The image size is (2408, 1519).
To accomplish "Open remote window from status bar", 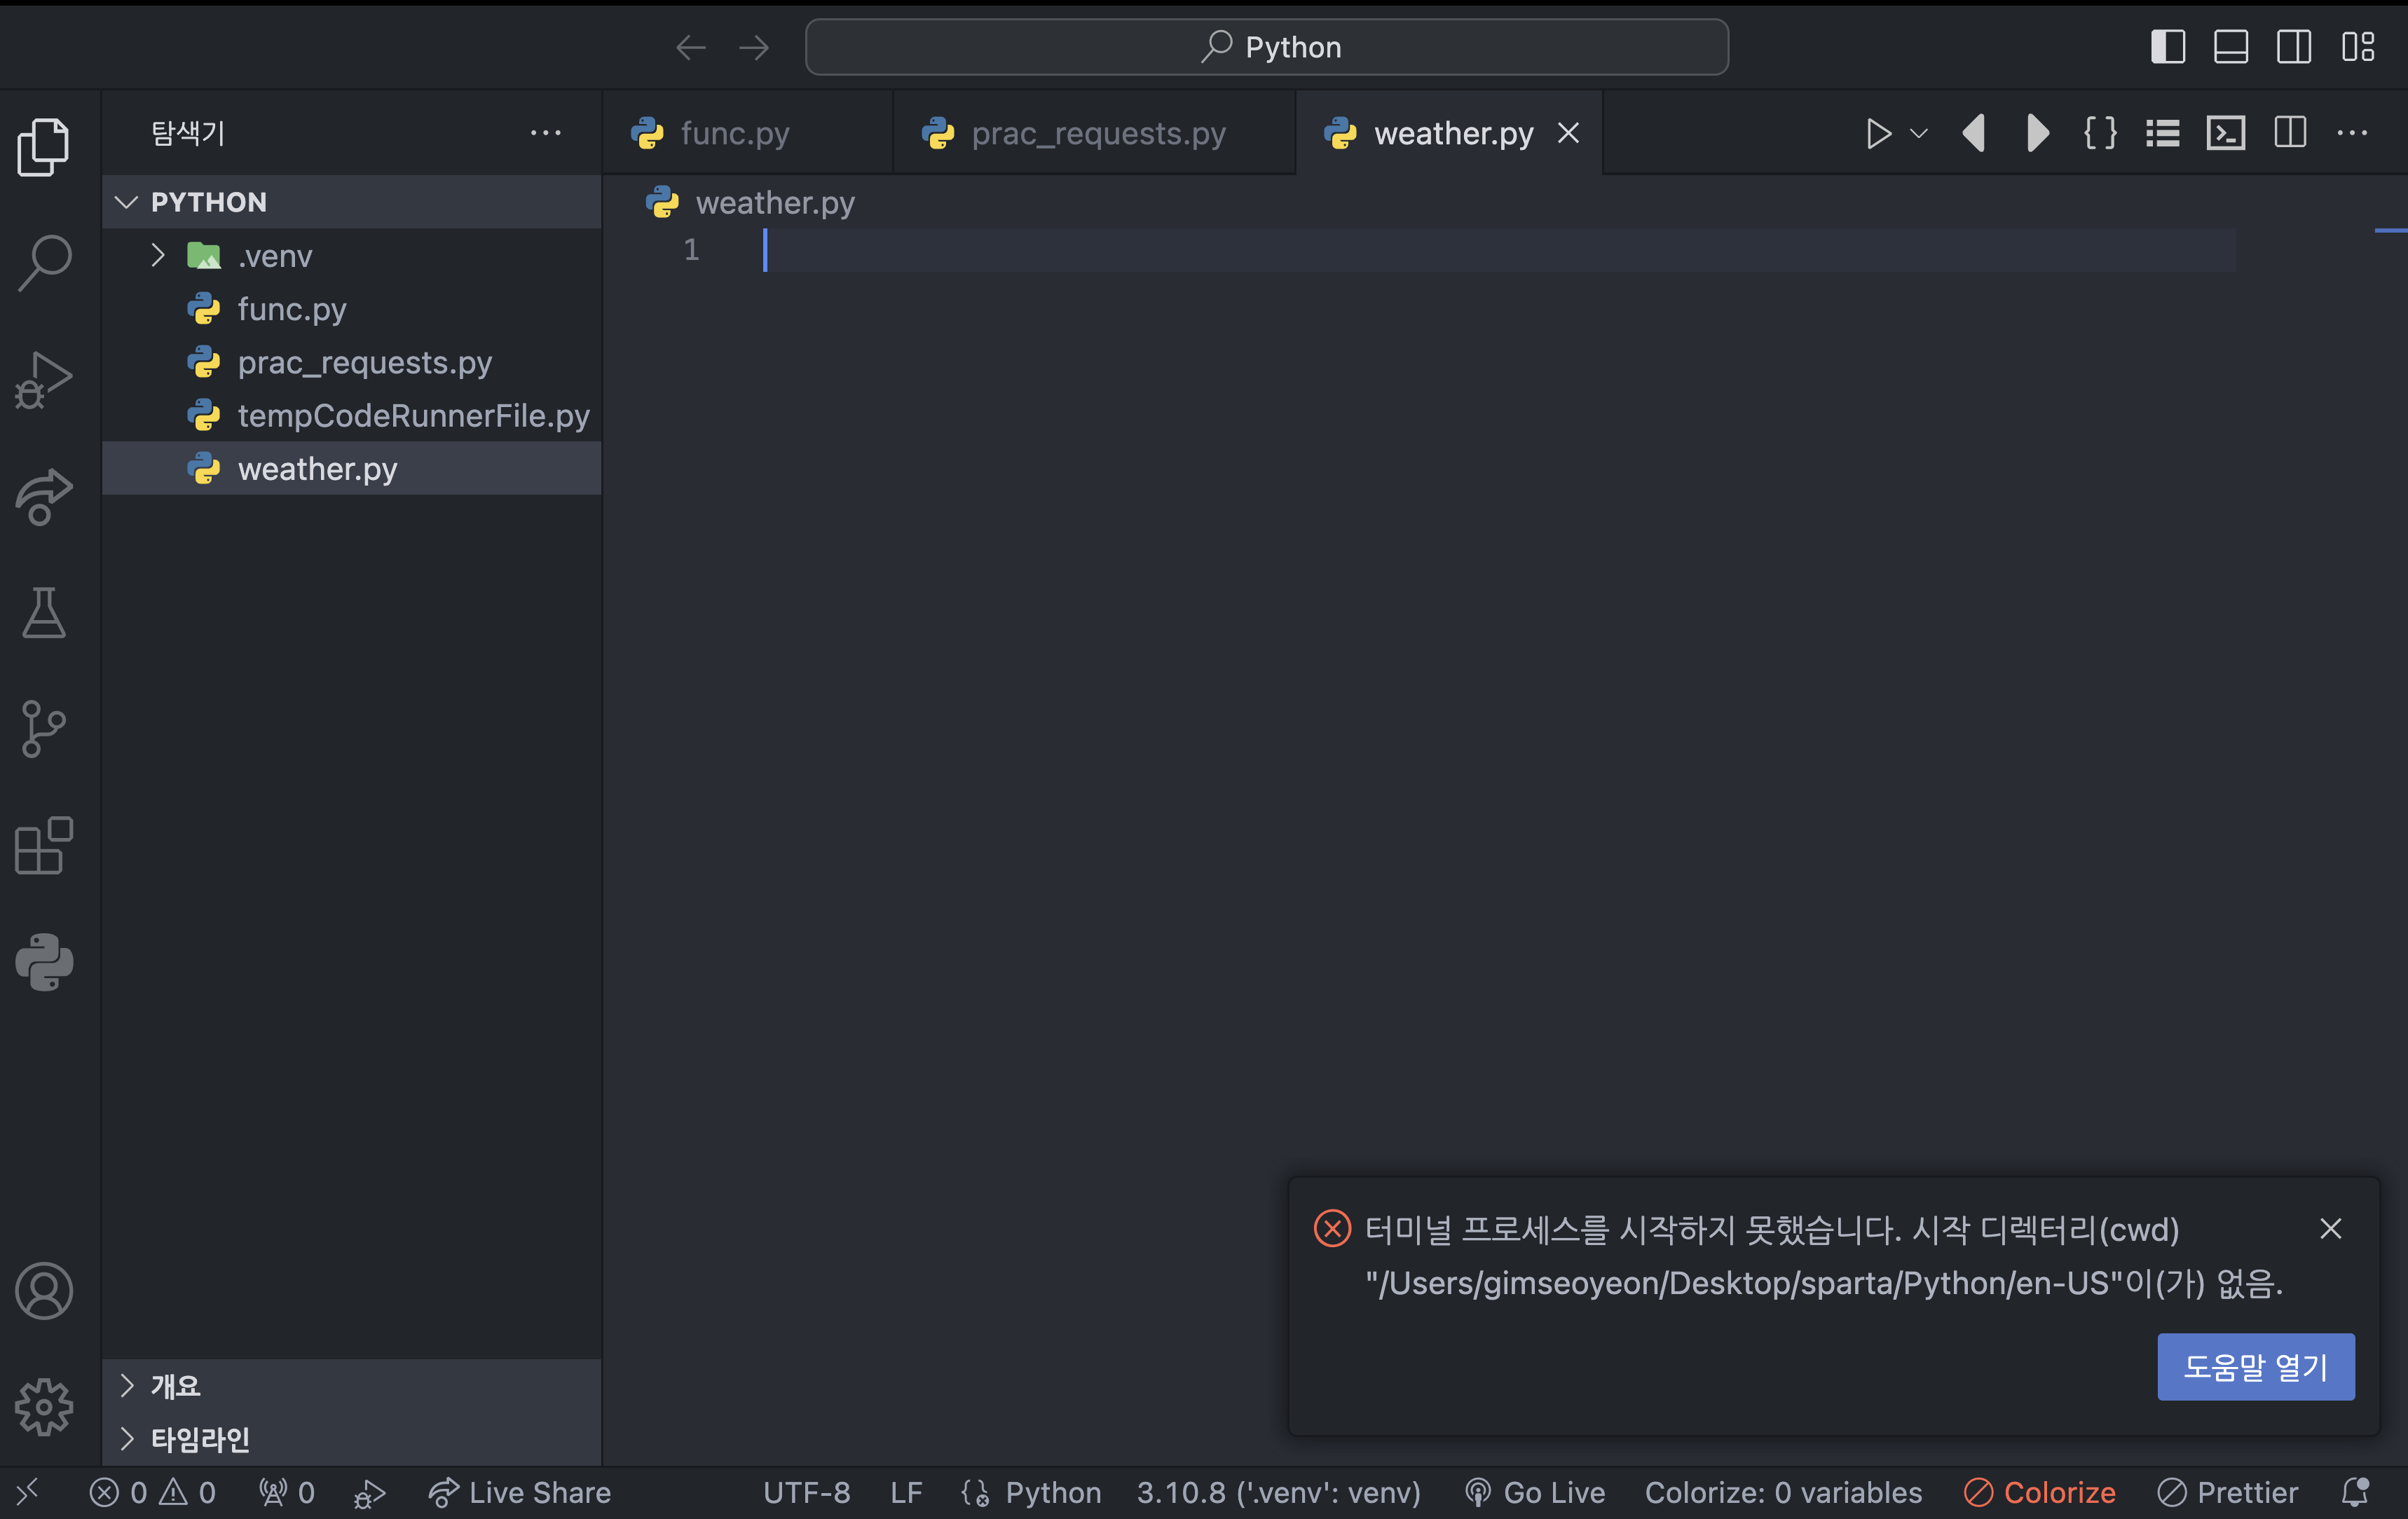I will point(29,1492).
